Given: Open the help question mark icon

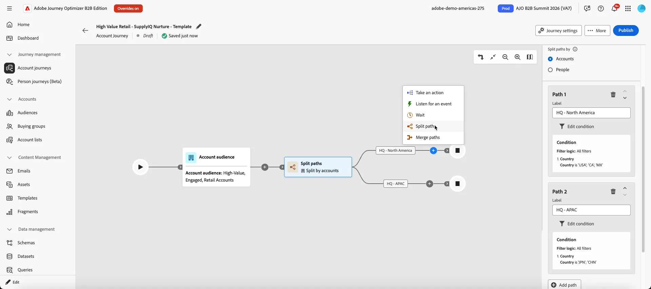Looking at the screenshot, I should click(601, 8).
